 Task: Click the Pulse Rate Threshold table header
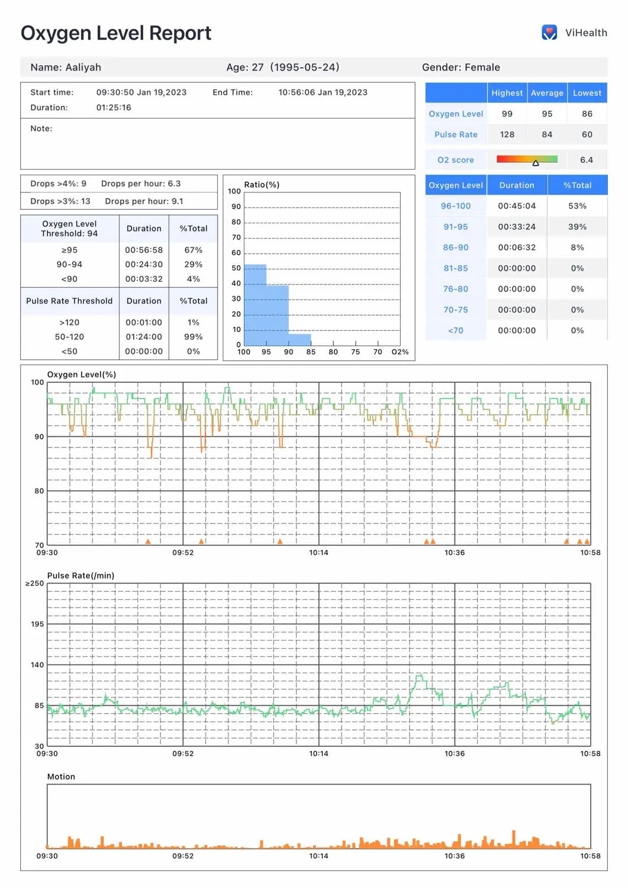[x=69, y=301]
